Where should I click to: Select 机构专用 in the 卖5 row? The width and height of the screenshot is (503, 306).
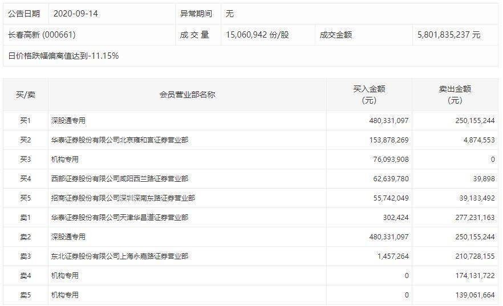coord(65,295)
